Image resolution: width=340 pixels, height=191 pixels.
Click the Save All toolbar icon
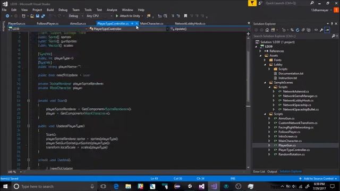(x=43, y=16)
